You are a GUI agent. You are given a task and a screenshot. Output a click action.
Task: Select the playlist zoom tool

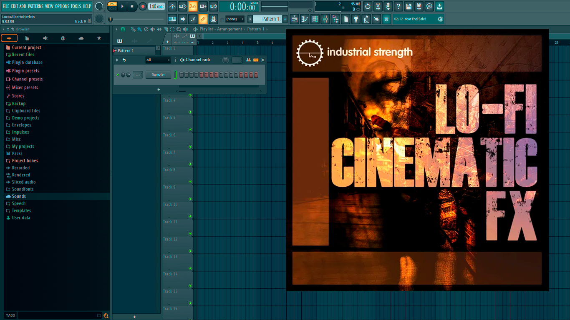(x=179, y=29)
